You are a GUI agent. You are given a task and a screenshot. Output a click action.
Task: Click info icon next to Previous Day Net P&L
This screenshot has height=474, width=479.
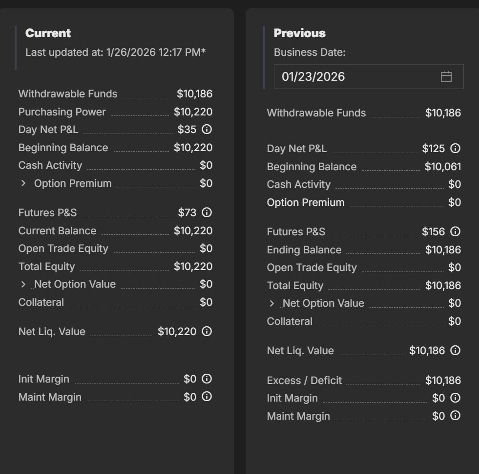click(x=455, y=149)
